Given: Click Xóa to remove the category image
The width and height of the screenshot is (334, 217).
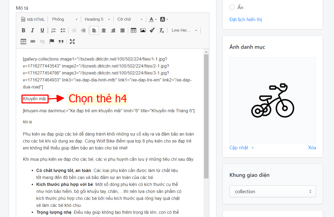Looking at the screenshot, I should coord(312,148).
